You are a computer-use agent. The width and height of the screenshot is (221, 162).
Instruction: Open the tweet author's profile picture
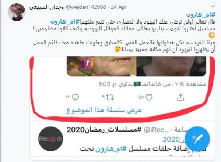(x=17, y=12)
